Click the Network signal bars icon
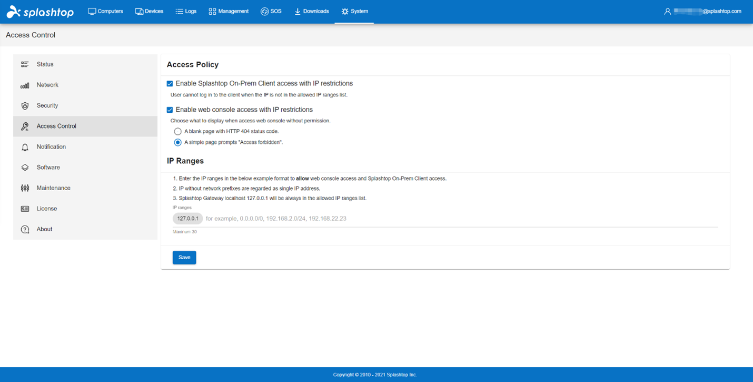 click(x=25, y=85)
